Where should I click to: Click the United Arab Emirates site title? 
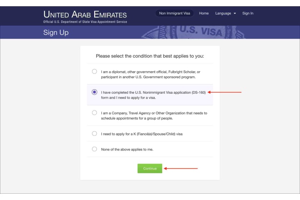pos(85,14)
